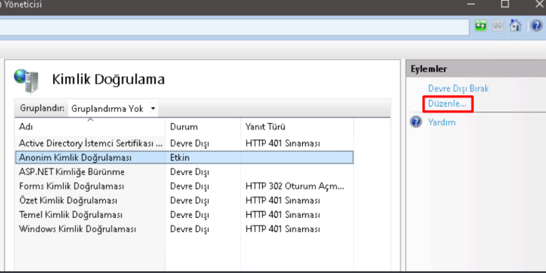Viewport: 546px width, 273px height.
Task: Select Anonim Kimlik Doğrulaması row
Action: [x=184, y=158]
